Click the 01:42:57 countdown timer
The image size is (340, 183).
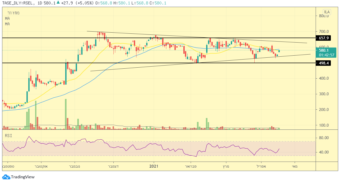point(327,55)
